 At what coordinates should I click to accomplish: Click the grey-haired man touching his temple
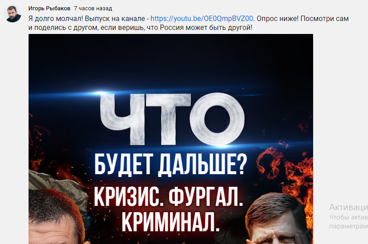coord(277,219)
